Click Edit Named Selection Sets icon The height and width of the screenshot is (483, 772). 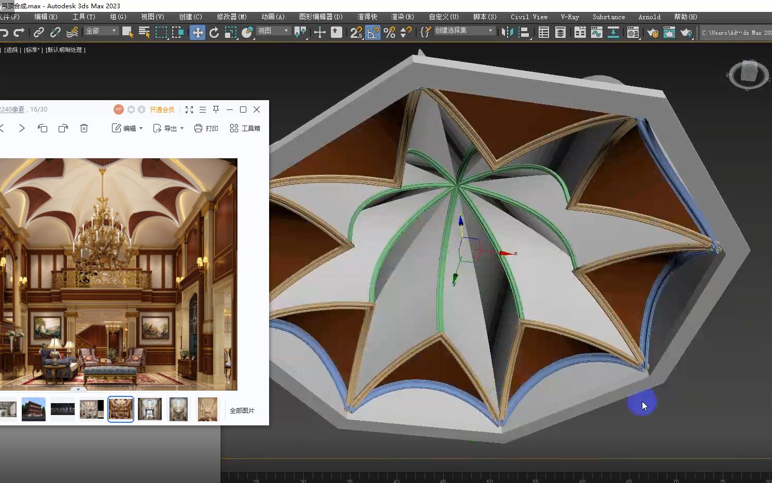tap(425, 32)
